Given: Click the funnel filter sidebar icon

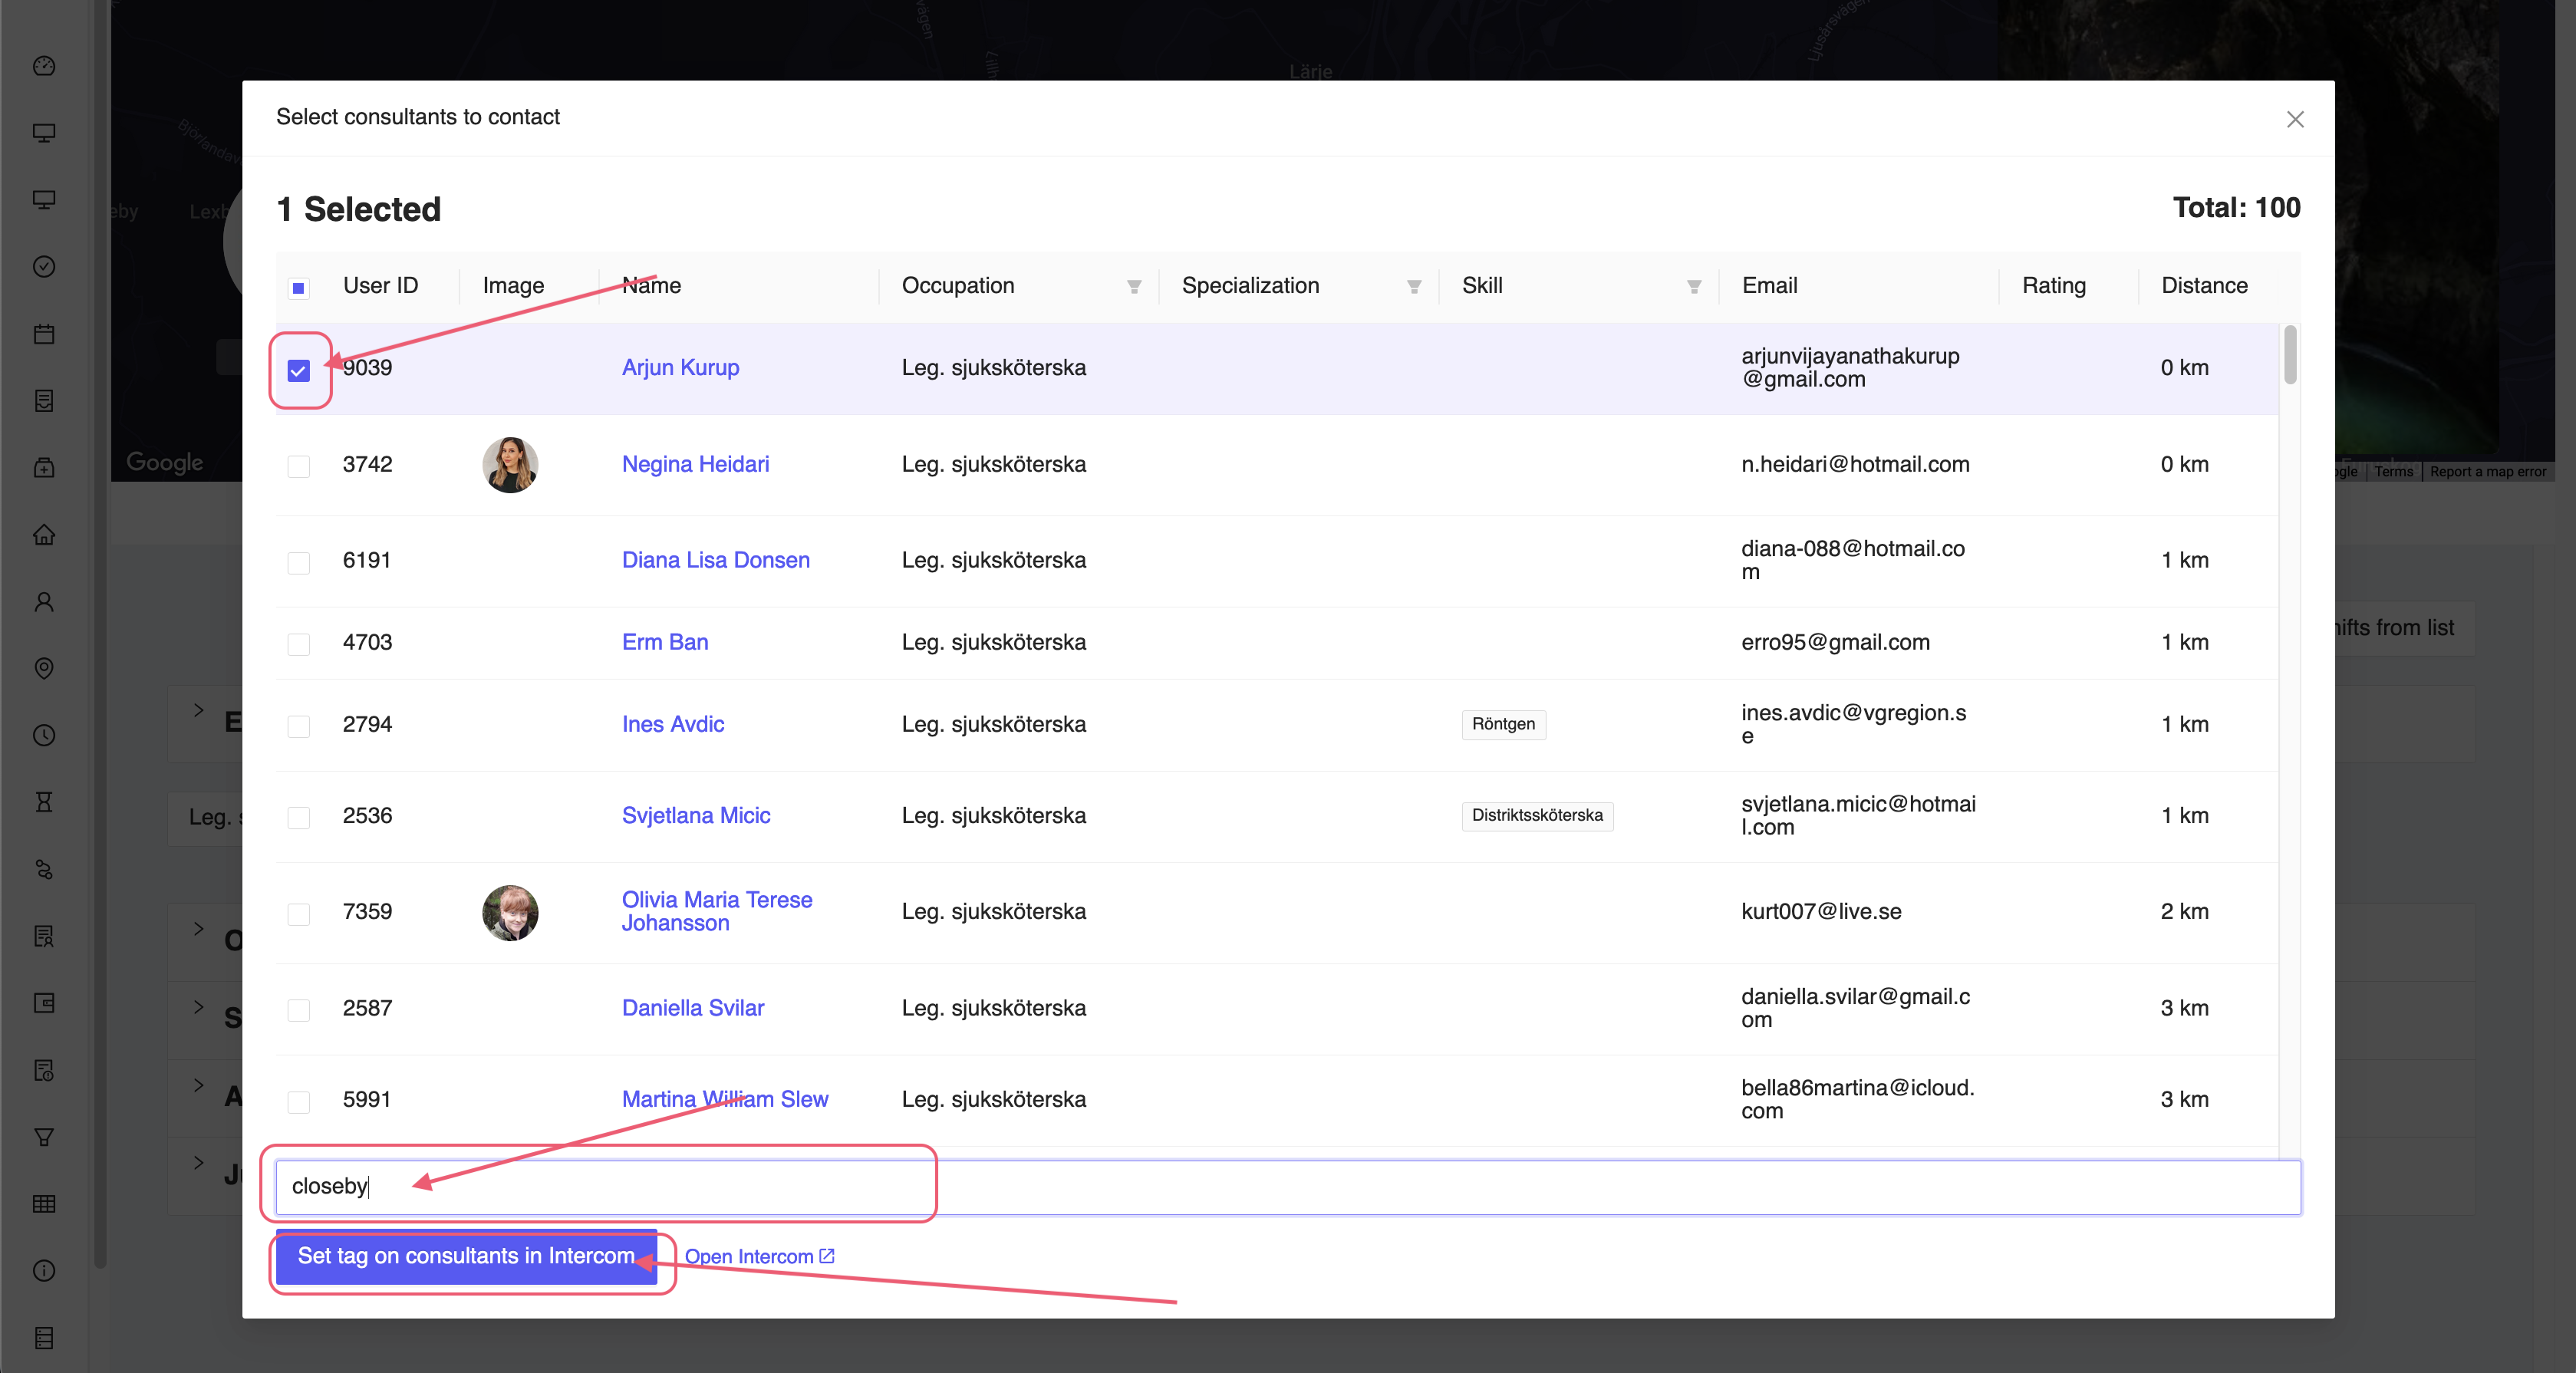Looking at the screenshot, I should [x=44, y=1137].
